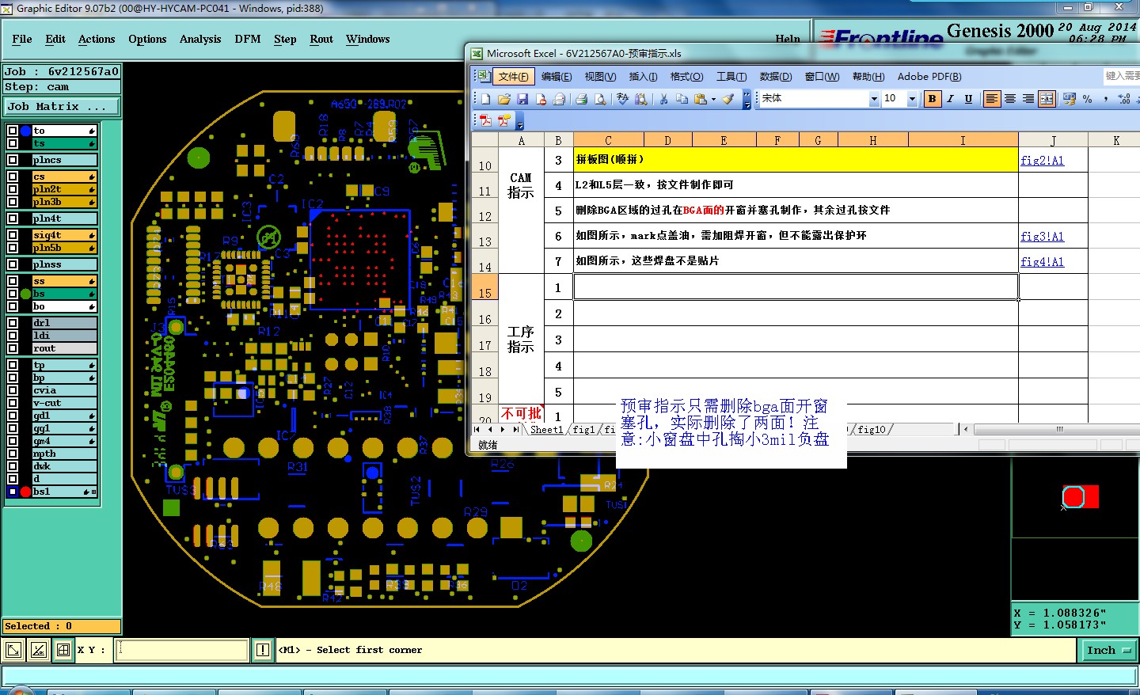Open Paste options dropdown arrow
The height and width of the screenshot is (695, 1140).
point(713,100)
